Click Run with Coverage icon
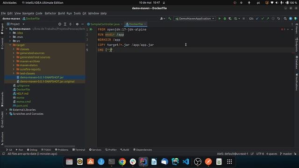This screenshot has width=299, height=168. tap(230, 19)
